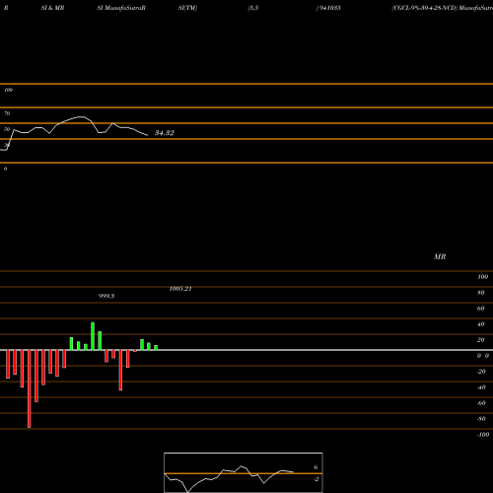Click the price label '999.3'
The width and height of the screenshot is (493, 493).
click(x=106, y=296)
